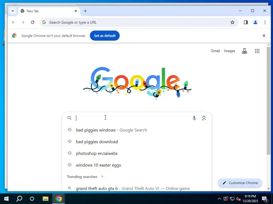
Task: Open the Gmail link
Action: click(215, 51)
